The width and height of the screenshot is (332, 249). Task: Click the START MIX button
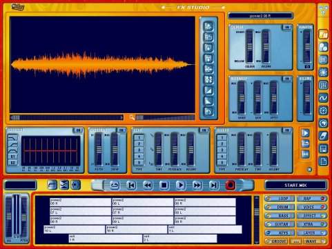(x=295, y=185)
